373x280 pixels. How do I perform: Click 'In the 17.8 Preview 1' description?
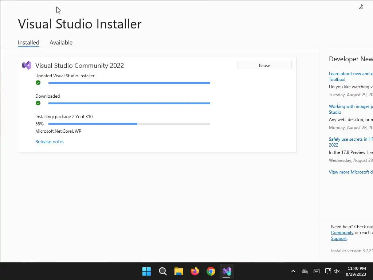pyautogui.click(x=351, y=152)
